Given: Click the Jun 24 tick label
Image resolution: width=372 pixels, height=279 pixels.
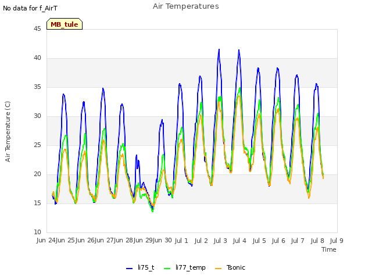Looking at the screenshot, I should point(46,240).
